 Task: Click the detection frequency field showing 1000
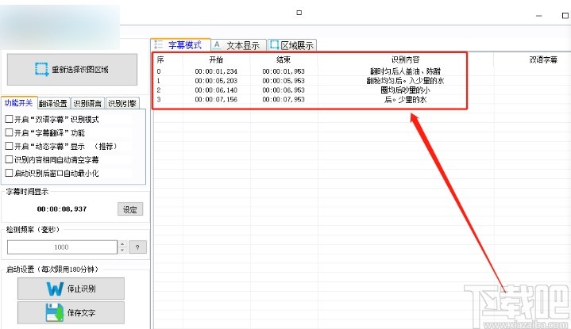pos(62,247)
